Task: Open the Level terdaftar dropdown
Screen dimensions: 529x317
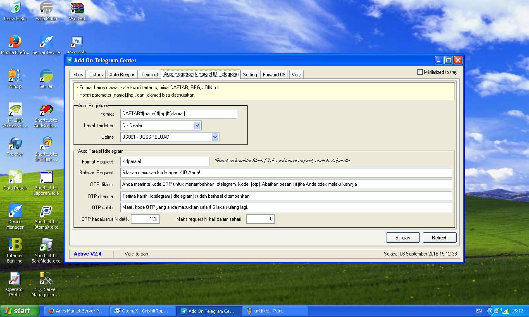Action: click(197, 125)
